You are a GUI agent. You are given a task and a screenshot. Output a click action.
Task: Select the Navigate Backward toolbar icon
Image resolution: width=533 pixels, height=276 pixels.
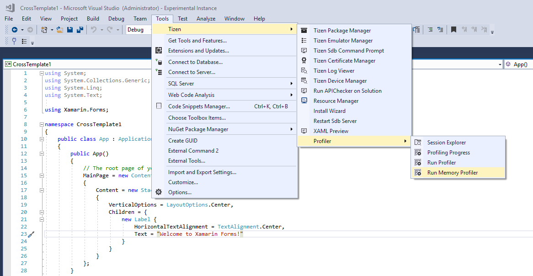[15, 30]
